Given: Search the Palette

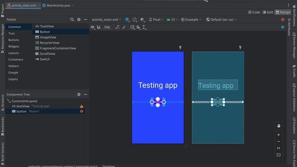Looking at the screenshot, I should 72,19.
